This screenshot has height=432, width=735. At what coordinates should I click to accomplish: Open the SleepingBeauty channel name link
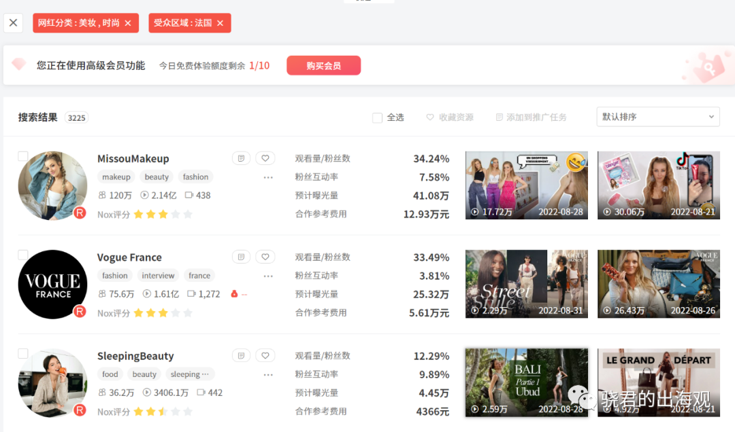pos(135,356)
